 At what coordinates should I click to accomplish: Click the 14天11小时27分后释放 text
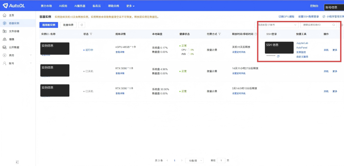click(x=245, y=68)
